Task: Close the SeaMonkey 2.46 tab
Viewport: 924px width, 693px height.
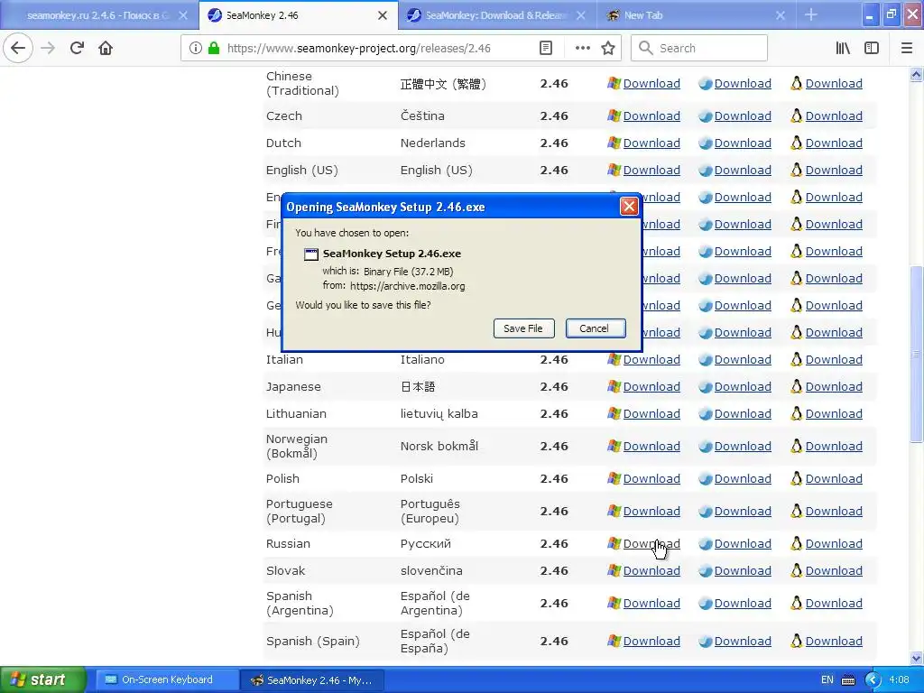Action: pyautogui.click(x=383, y=15)
